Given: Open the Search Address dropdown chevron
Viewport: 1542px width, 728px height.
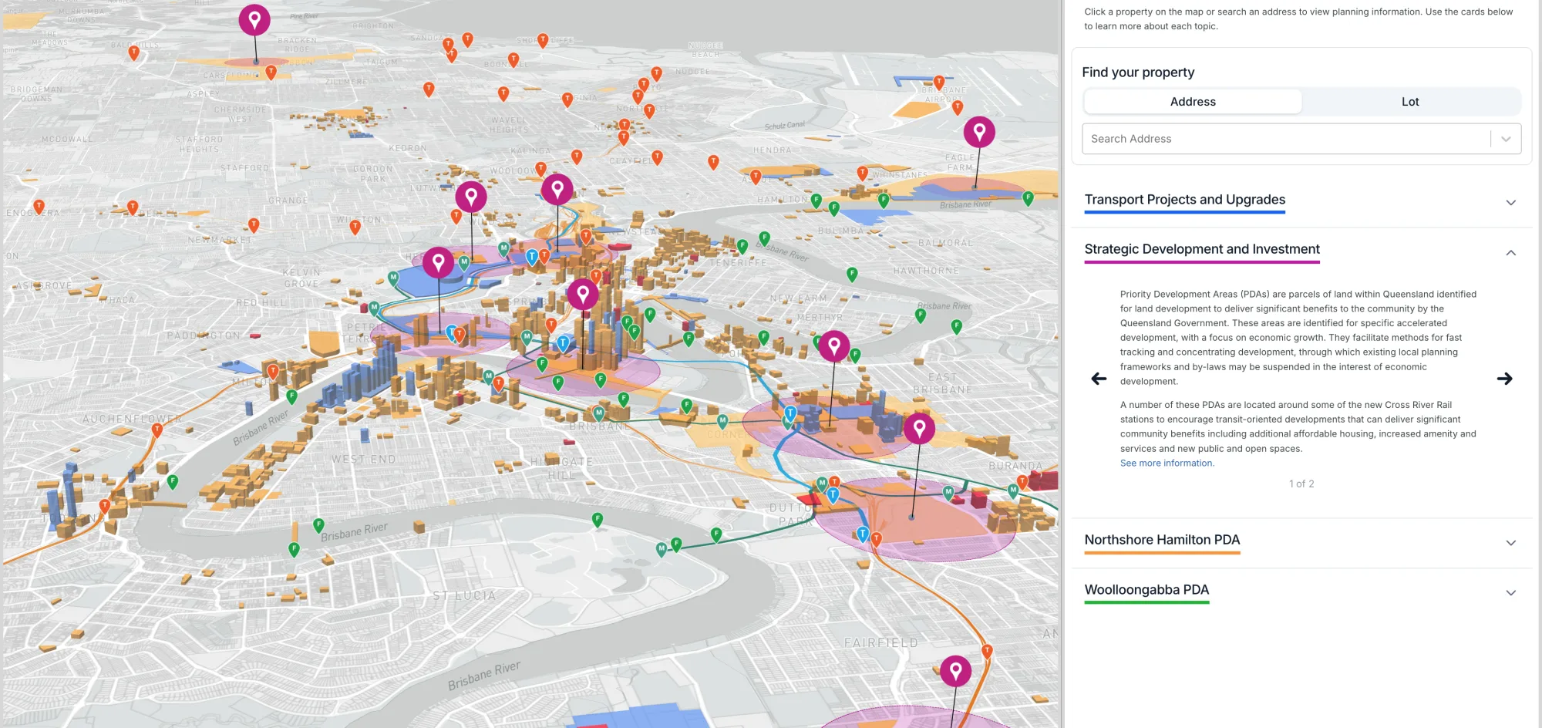Looking at the screenshot, I should pos(1506,139).
